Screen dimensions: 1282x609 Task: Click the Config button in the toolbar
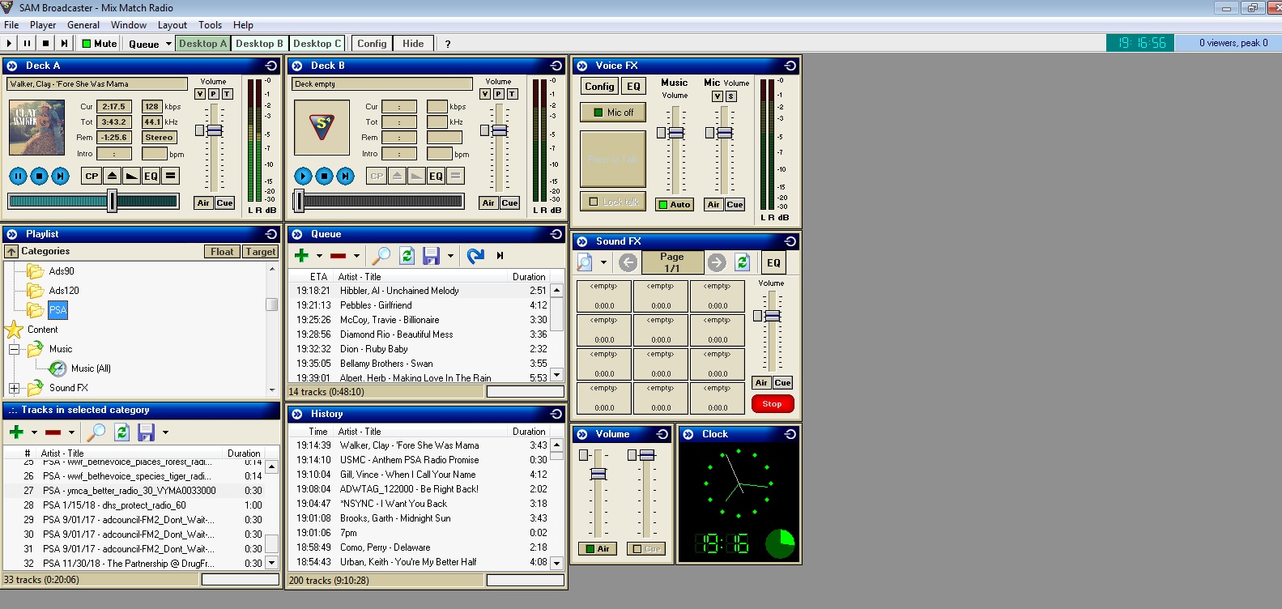[x=372, y=44]
